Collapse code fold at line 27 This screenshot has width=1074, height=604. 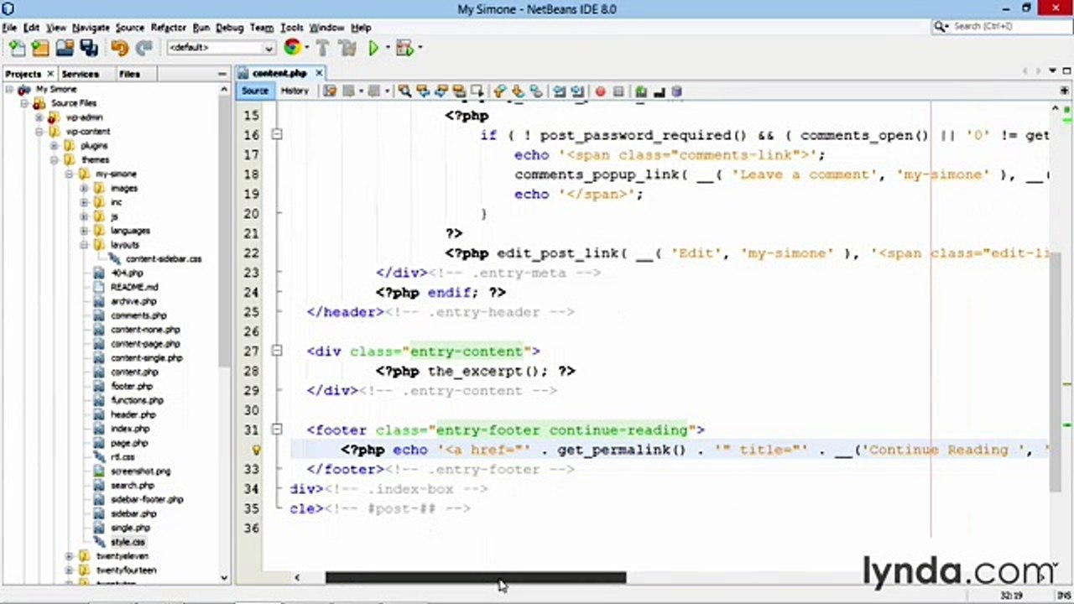point(277,351)
